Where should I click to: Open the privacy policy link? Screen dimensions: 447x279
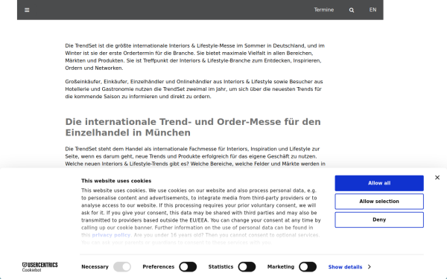click(111, 235)
